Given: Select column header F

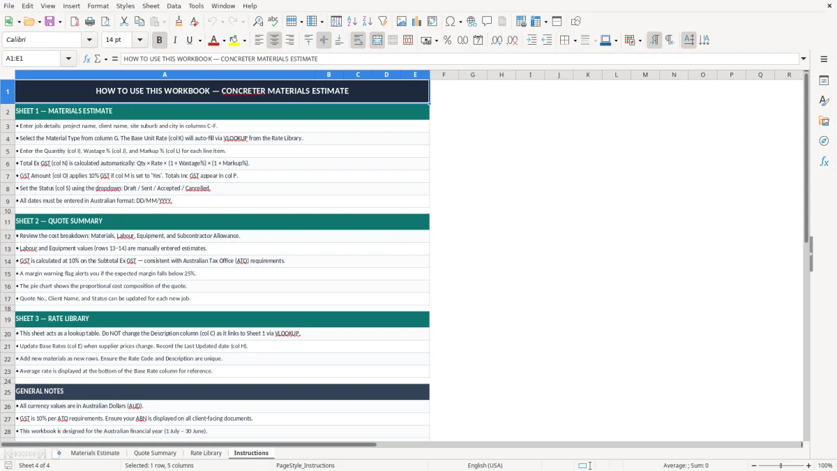Looking at the screenshot, I should coord(444,75).
